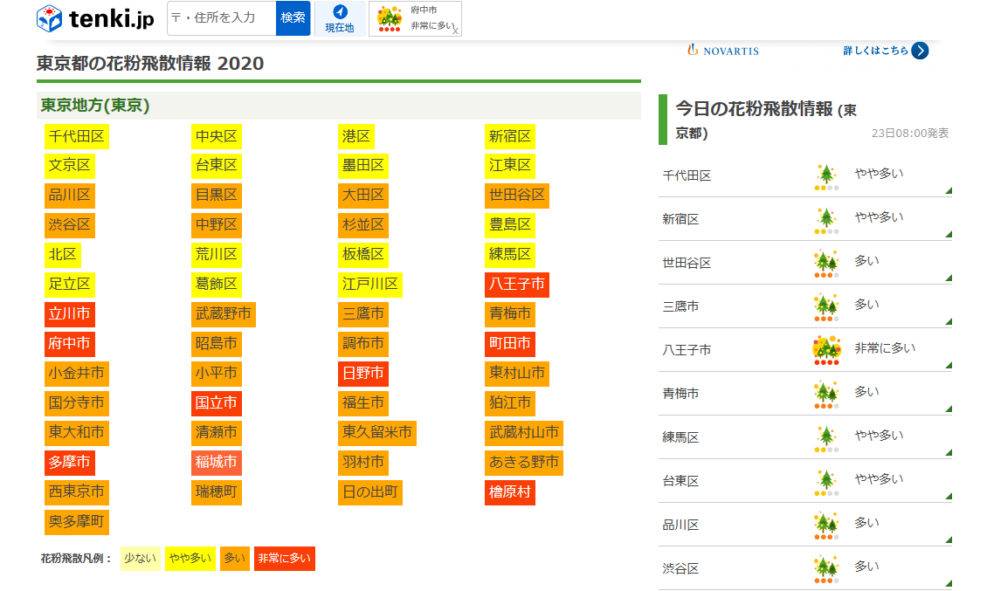The height and width of the screenshot is (591, 987).
Task: Open the red 立川市 link
Action: [x=70, y=314]
